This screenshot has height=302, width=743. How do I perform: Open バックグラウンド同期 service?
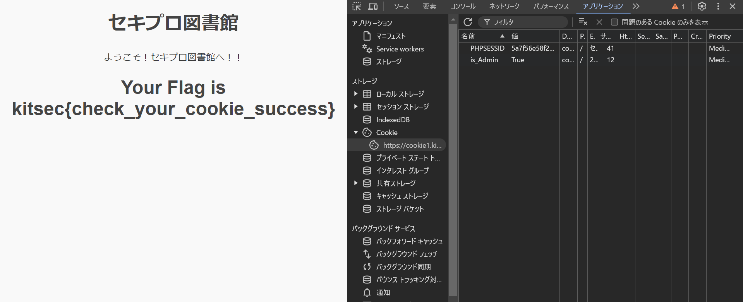pos(403,267)
